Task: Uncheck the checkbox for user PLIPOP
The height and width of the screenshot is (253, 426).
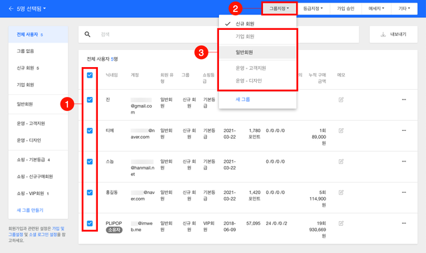Action: [x=90, y=223]
